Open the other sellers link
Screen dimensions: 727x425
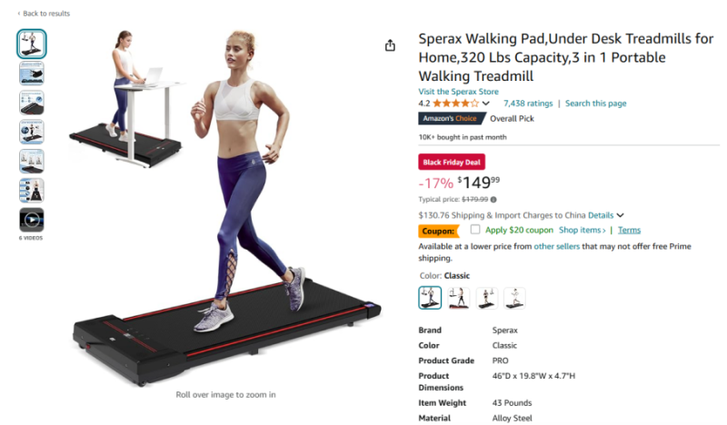[556, 246]
